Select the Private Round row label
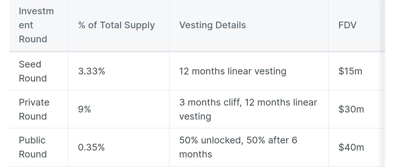The height and width of the screenshot is (167, 394). [34, 109]
